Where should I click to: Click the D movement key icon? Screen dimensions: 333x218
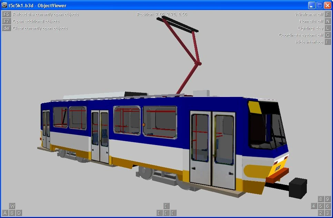19,213
